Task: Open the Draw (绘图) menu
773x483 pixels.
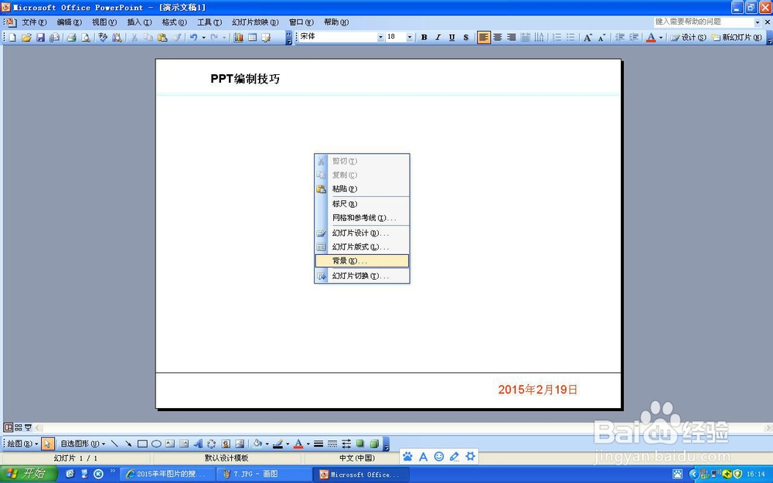Action: 22,444
